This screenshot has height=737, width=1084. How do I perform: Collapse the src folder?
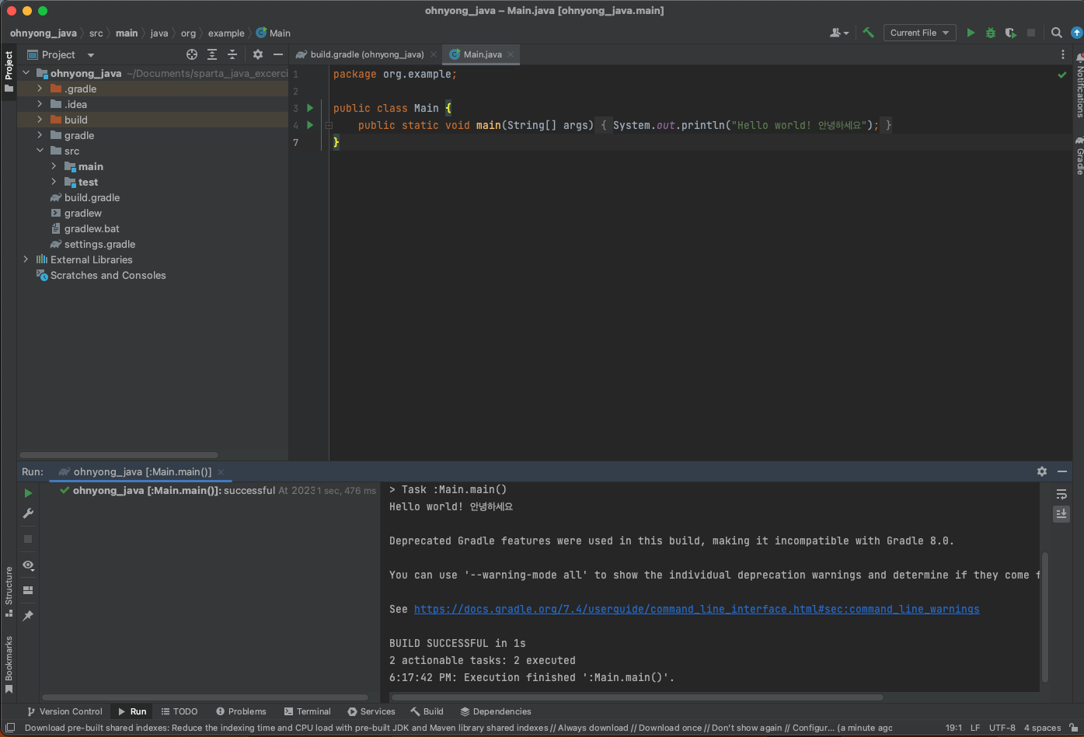coord(40,151)
